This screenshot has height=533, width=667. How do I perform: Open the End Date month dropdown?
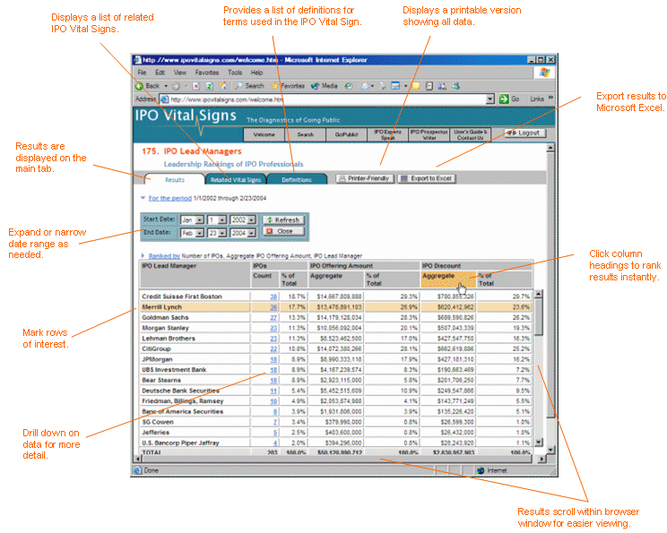[x=200, y=233]
